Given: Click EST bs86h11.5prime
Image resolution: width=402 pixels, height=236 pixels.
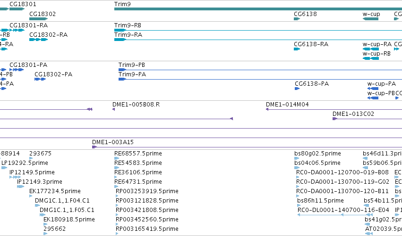Looking at the screenshot, I should click(x=320, y=201).
